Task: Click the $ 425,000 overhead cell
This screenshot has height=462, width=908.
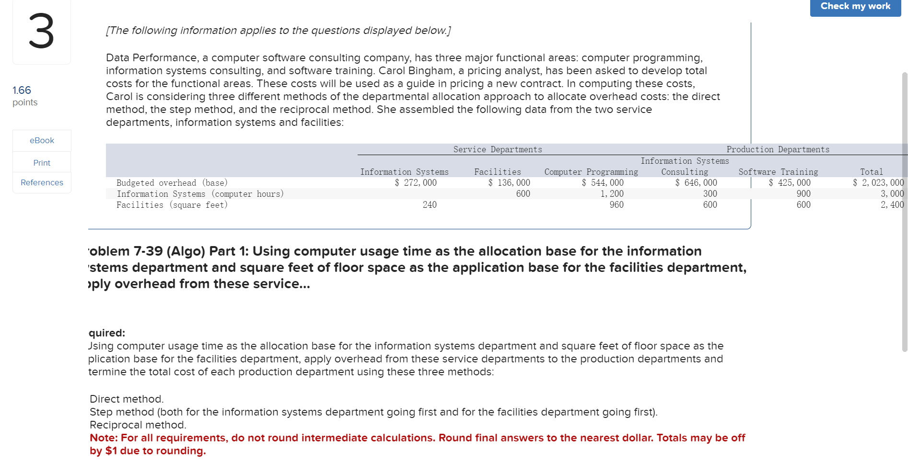Action: click(790, 183)
